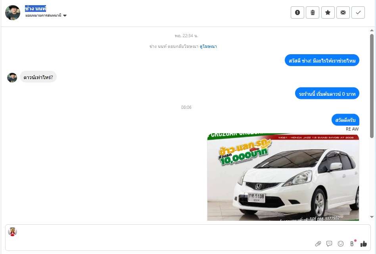Click the พฤ. 22:34 น. timestamp
Image resolution: width=376 pixels, height=254 pixels.
click(186, 36)
